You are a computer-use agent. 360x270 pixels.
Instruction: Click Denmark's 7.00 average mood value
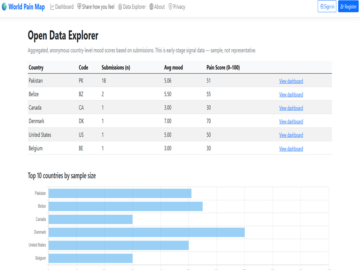(168, 121)
